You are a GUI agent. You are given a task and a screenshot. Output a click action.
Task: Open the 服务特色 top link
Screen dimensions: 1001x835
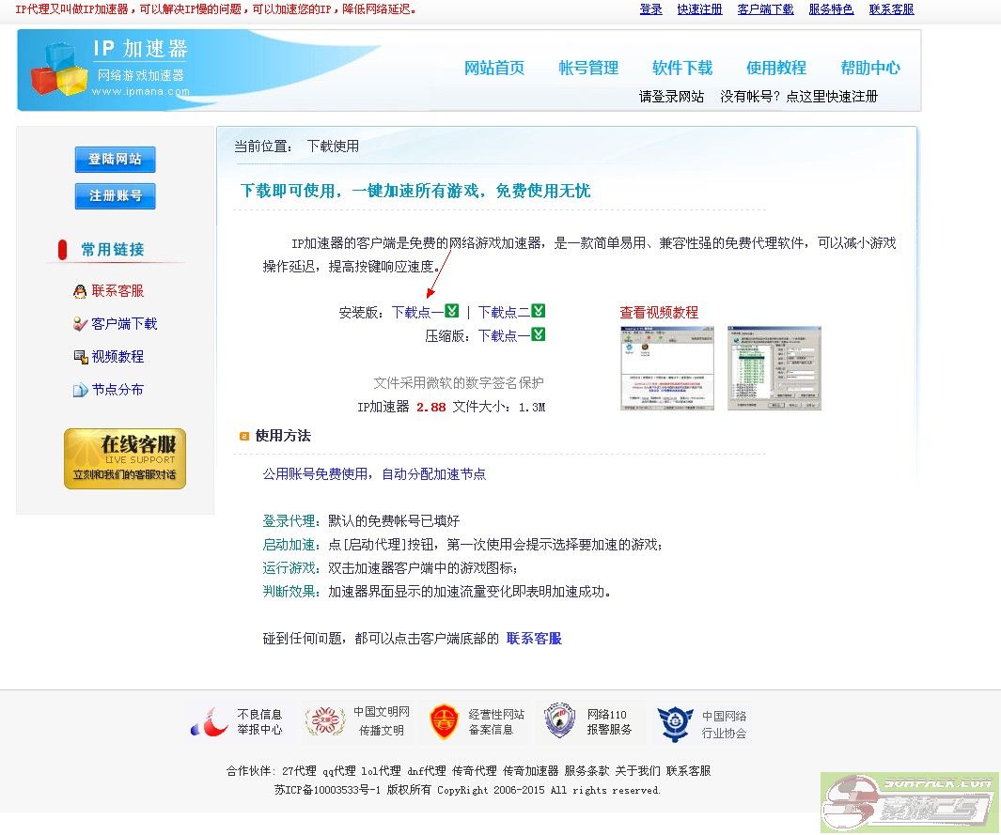click(831, 9)
